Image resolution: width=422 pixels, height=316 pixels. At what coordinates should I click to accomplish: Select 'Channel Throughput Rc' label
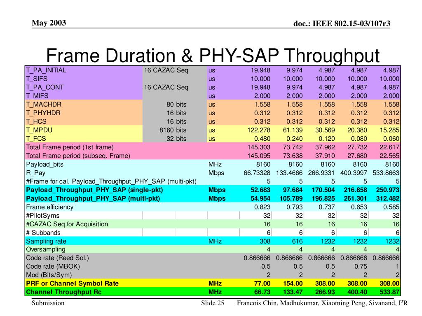pos(63,292)
